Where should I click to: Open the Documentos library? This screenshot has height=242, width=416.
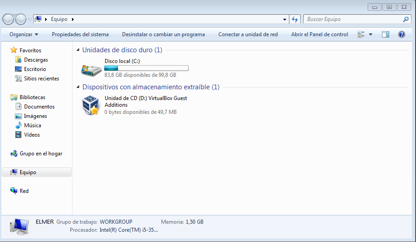click(39, 107)
